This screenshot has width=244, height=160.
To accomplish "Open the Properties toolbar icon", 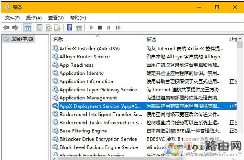I will pos(39,28).
